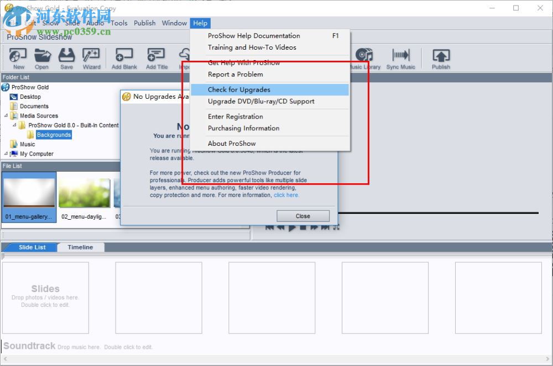Select Report a Problem menu item
Viewport: 553px width, 366px height.
[x=270, y=75]
